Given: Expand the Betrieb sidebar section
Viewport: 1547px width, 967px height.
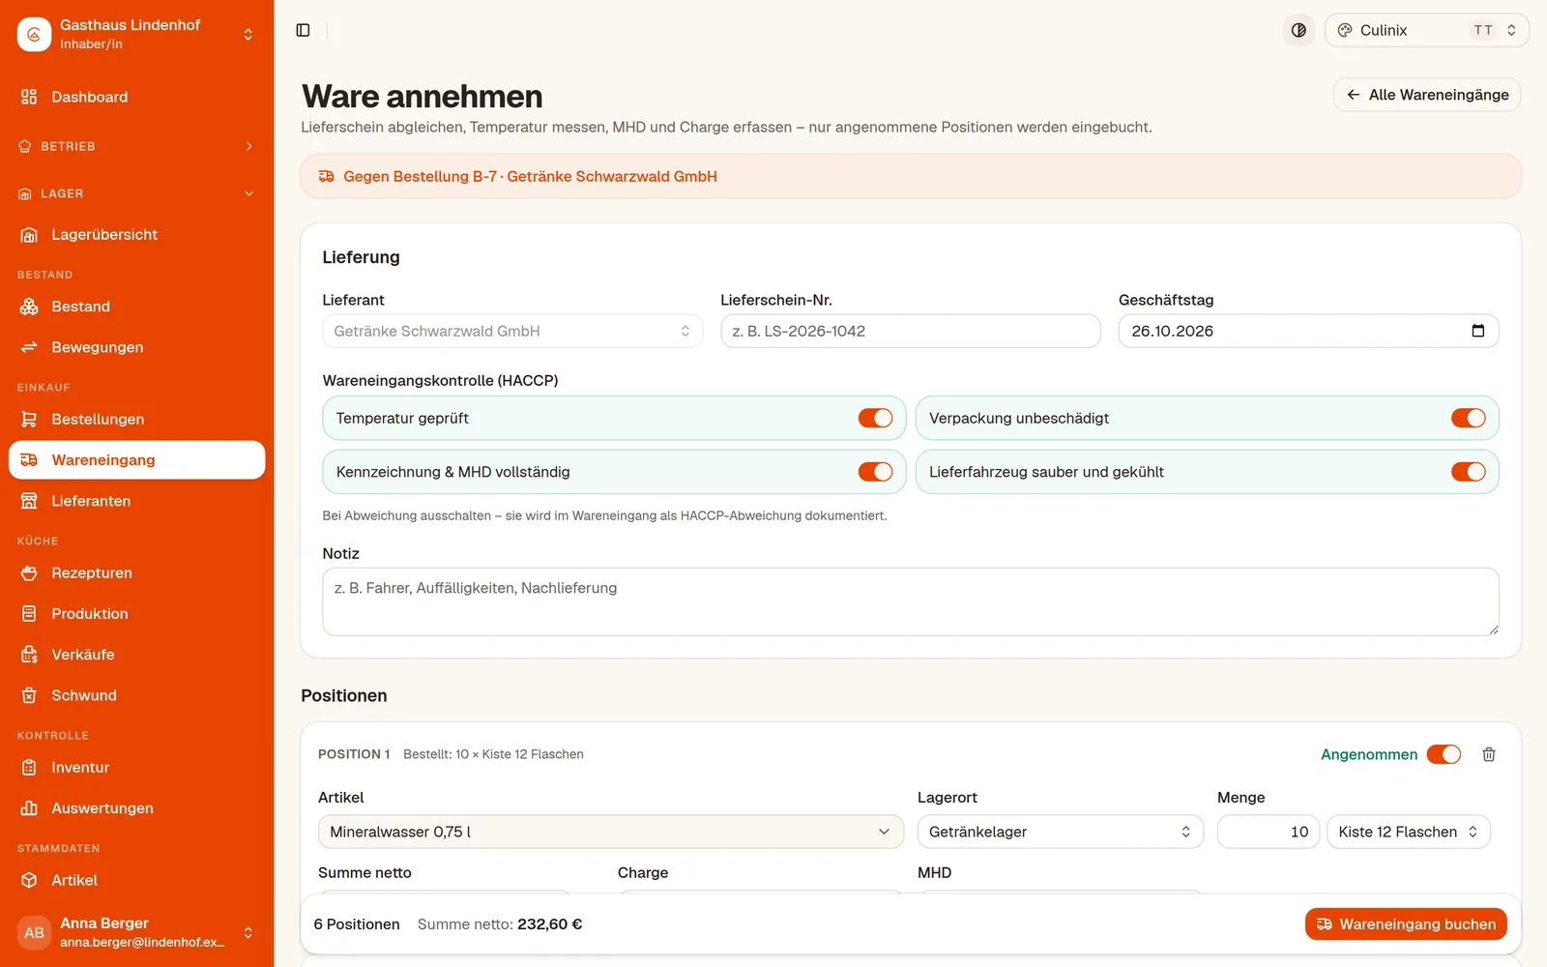Looking at the screenshot, I should pyautogui.click(x=136, y=146).
